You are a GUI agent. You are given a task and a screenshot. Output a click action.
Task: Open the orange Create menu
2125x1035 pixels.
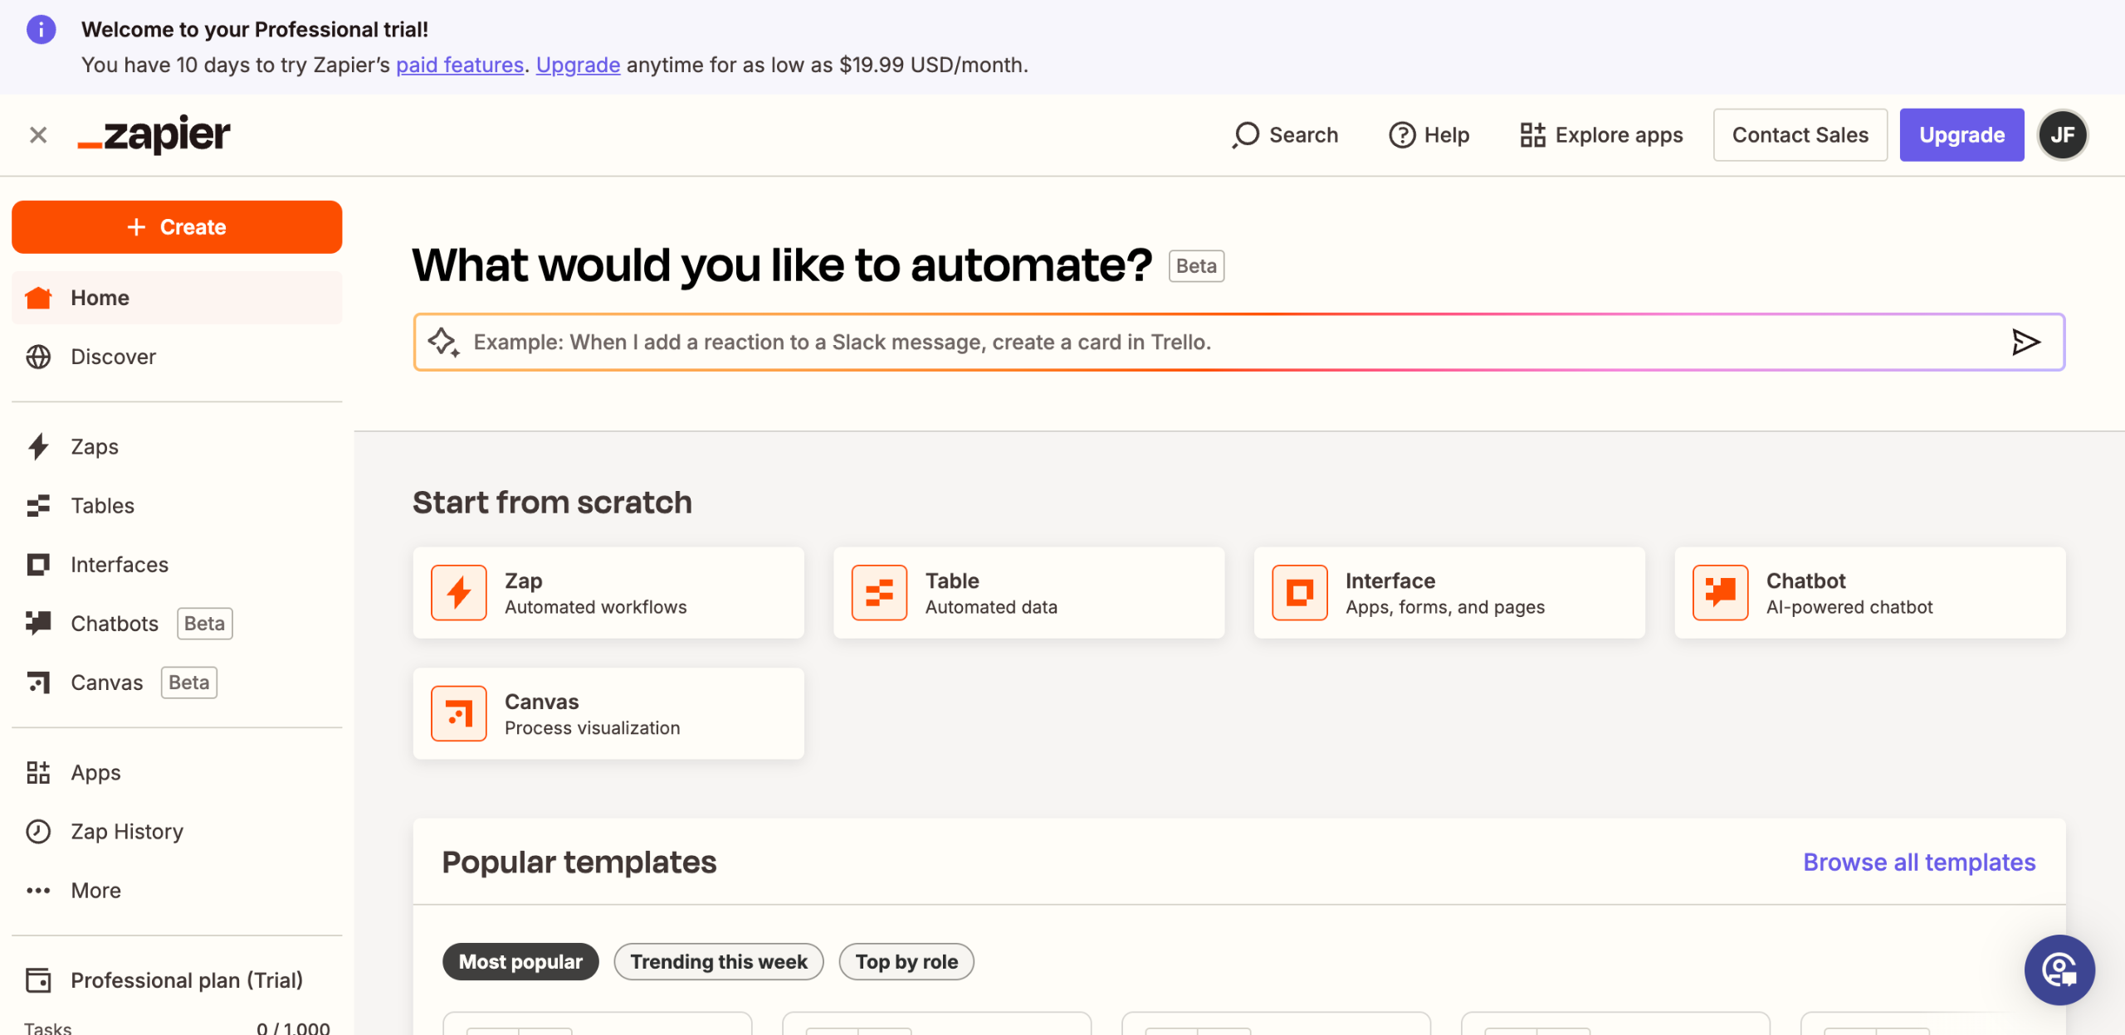[177, 227]
